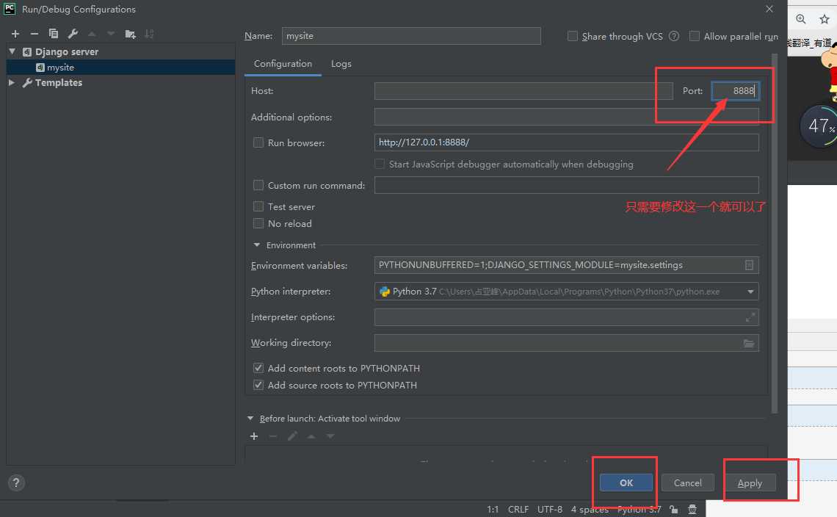Click into the Host field

tap(523, 91)
